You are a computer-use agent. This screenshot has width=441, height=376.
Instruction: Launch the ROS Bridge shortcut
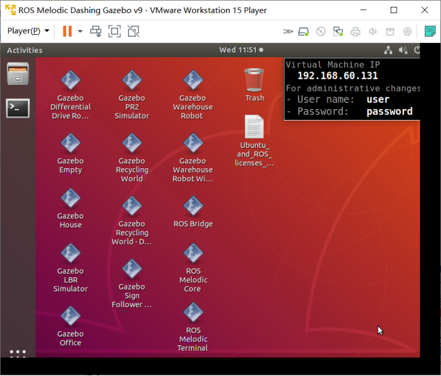pyautogui.click(x=193, y=213)
